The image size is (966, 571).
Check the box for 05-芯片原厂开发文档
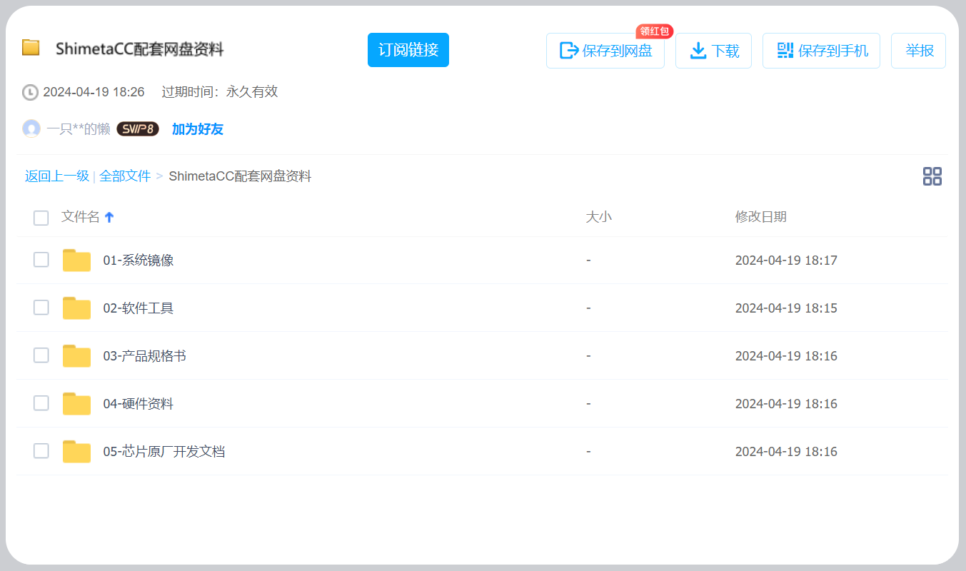(41, 451)
